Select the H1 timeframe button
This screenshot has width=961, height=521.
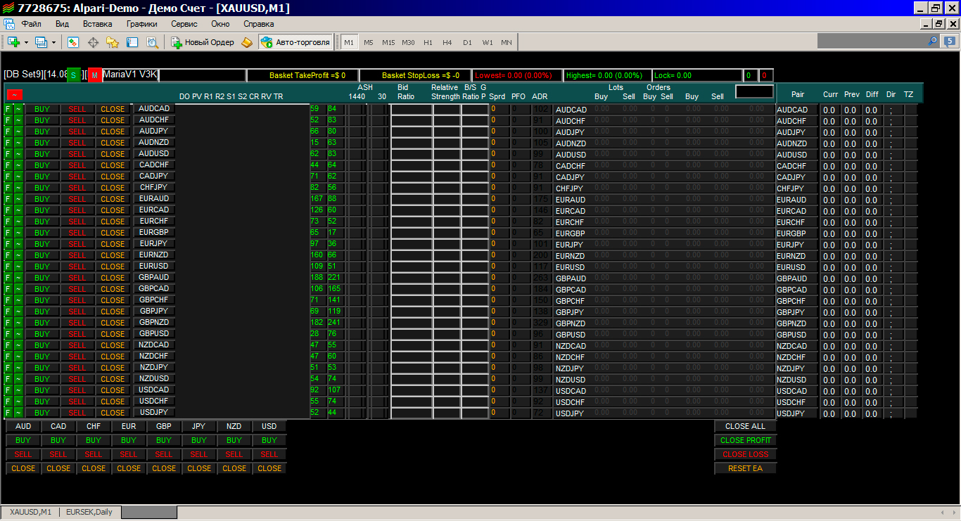(428, 42)
